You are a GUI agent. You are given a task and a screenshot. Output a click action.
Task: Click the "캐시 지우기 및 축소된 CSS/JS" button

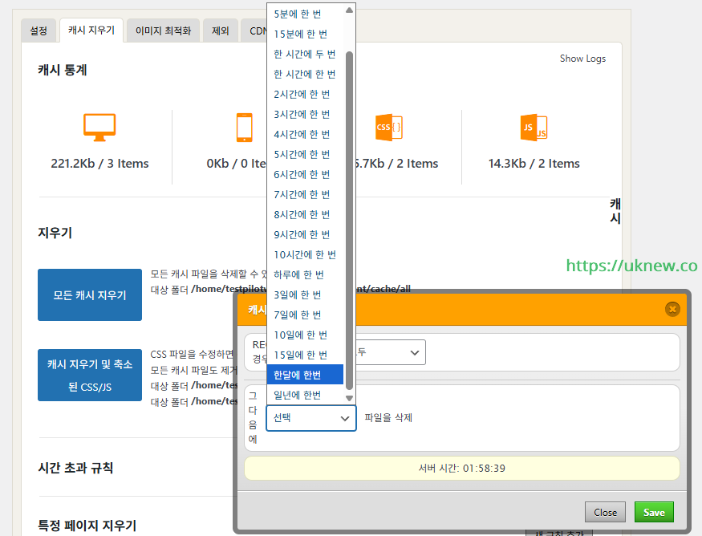tap(89, 375)
